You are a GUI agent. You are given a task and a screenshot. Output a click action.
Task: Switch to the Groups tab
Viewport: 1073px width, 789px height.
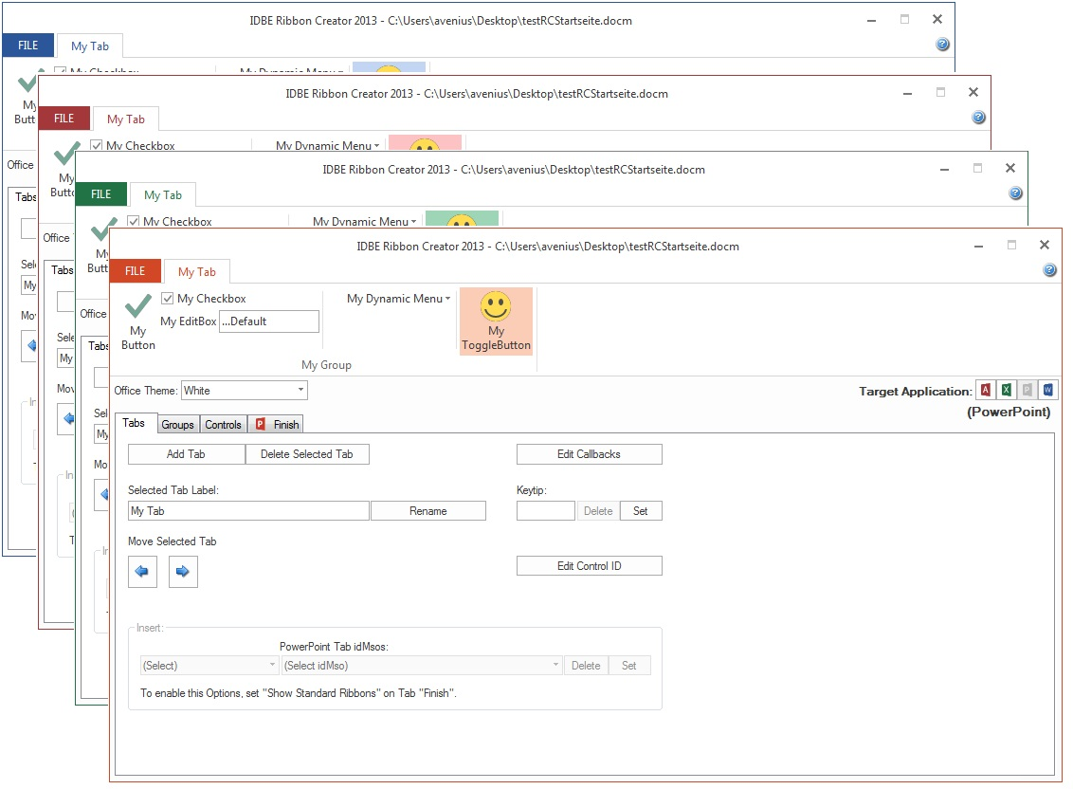point(177,425)
